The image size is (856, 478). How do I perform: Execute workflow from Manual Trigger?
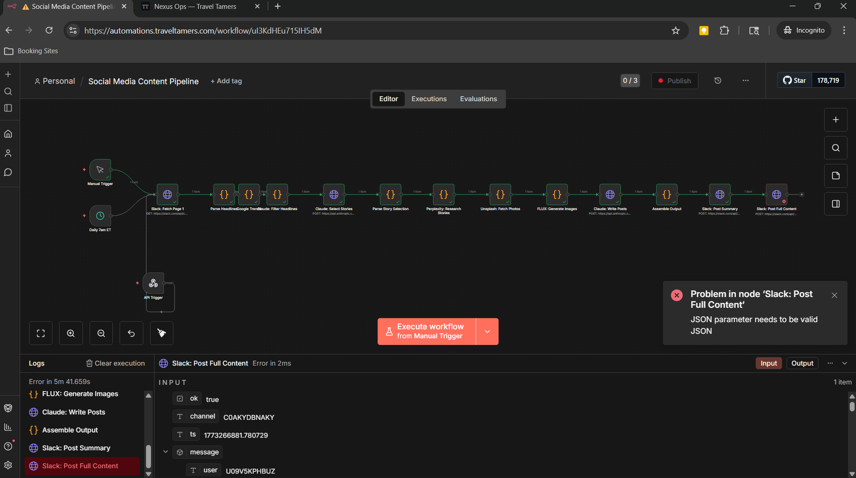[x=427, y=331]
